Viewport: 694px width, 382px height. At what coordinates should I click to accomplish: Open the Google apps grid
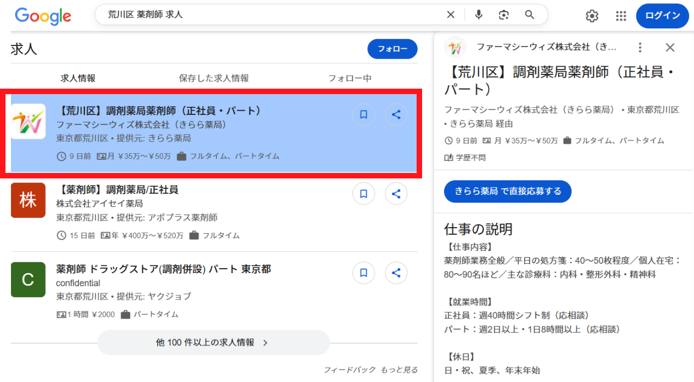621,16
